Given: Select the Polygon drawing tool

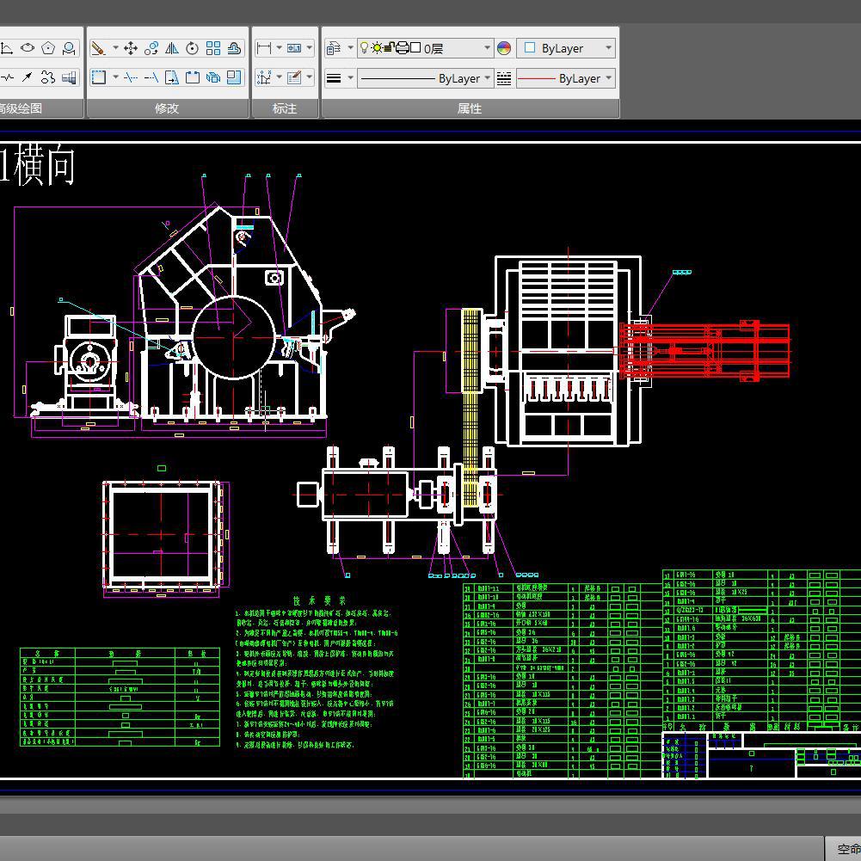Looking at the screenshot, I should tap(48, 48).
